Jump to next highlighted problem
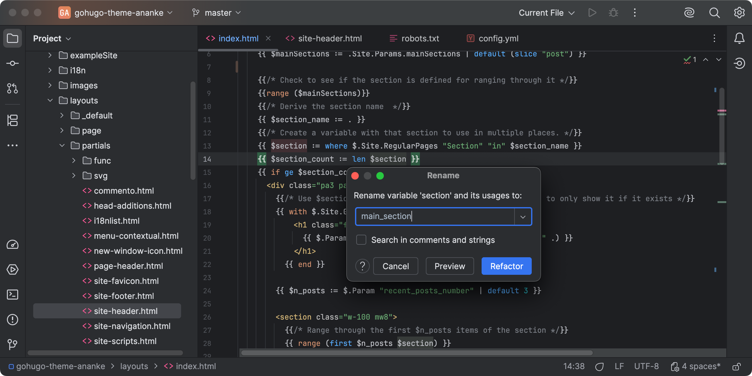The width and height of the screenshot is (752, 376). (719, 60)
